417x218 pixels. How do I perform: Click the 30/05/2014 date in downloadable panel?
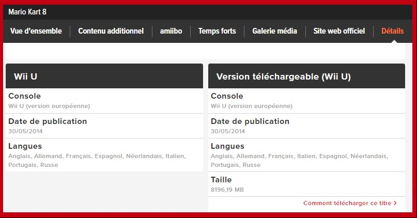[x=228, y=131]
